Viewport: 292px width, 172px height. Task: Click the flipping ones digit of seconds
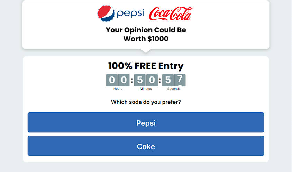180,80
